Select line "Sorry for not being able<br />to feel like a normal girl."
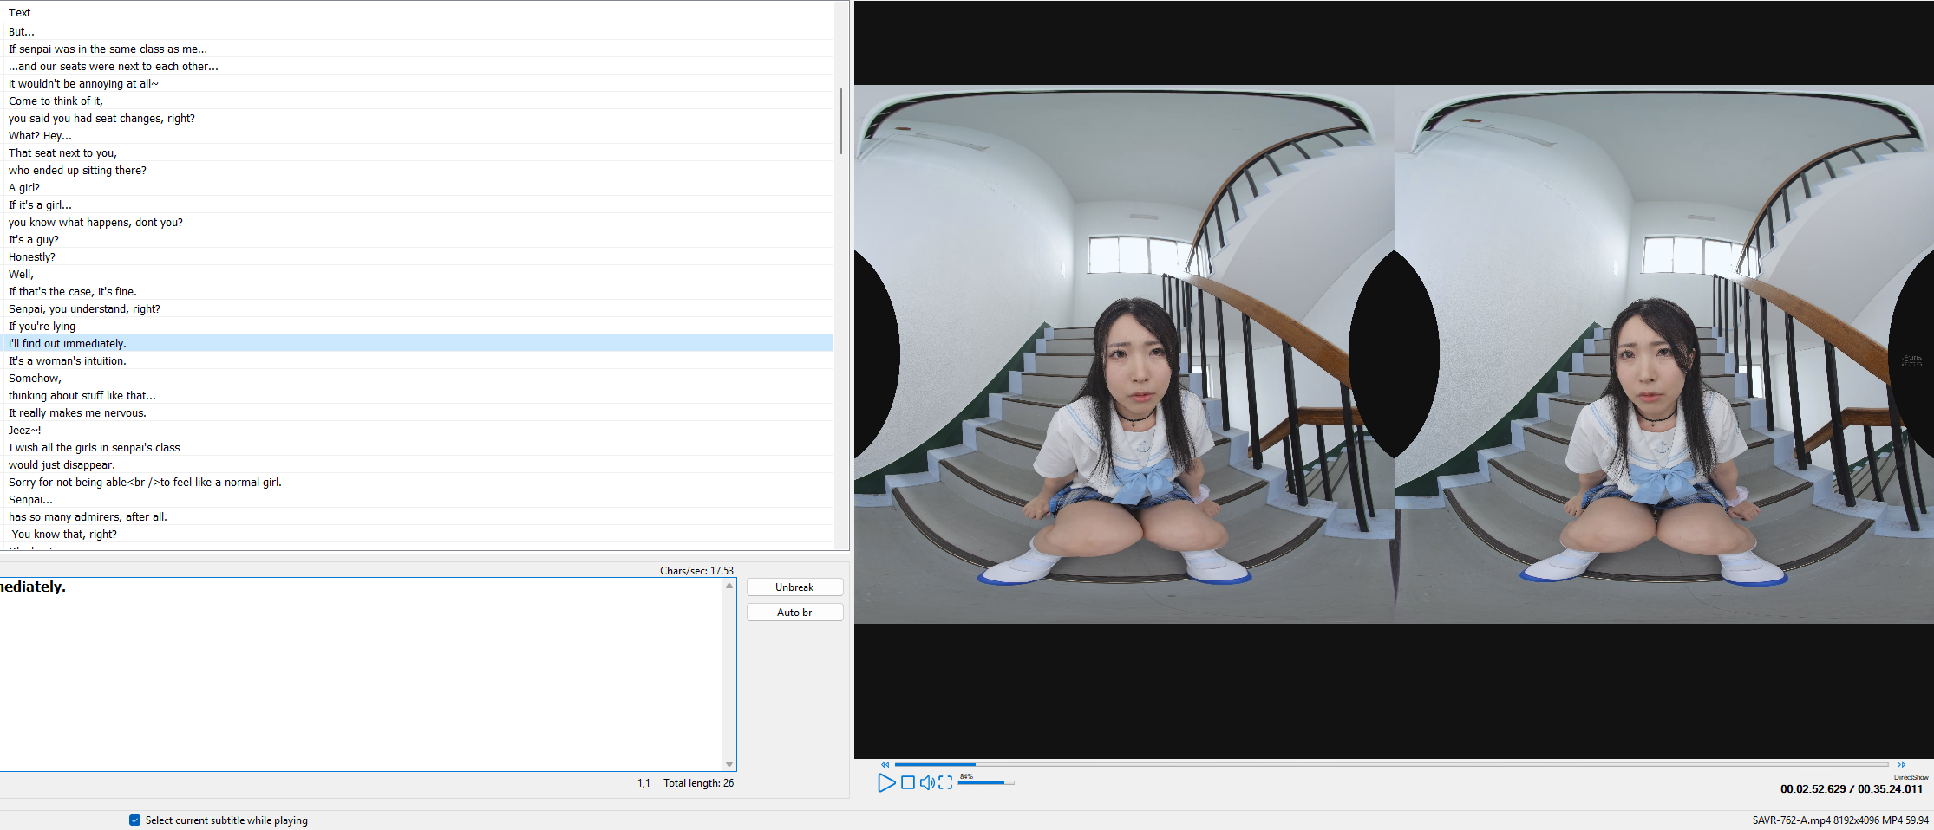The height and width of the screenshot is (830, 1934). tap(418, 483)
